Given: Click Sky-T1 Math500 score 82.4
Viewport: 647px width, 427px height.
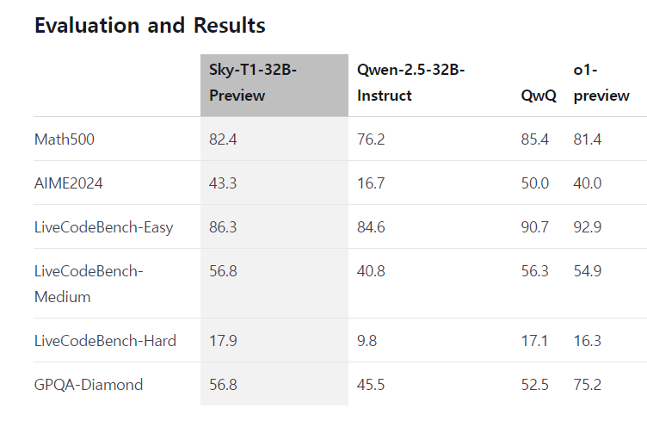Looking at the screenshot, I should tap(224, 139).
